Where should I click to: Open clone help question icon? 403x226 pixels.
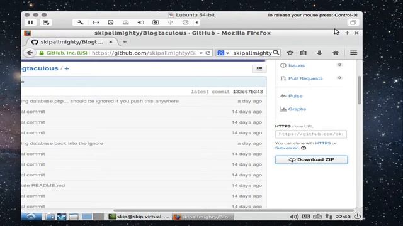click(304, 148)
